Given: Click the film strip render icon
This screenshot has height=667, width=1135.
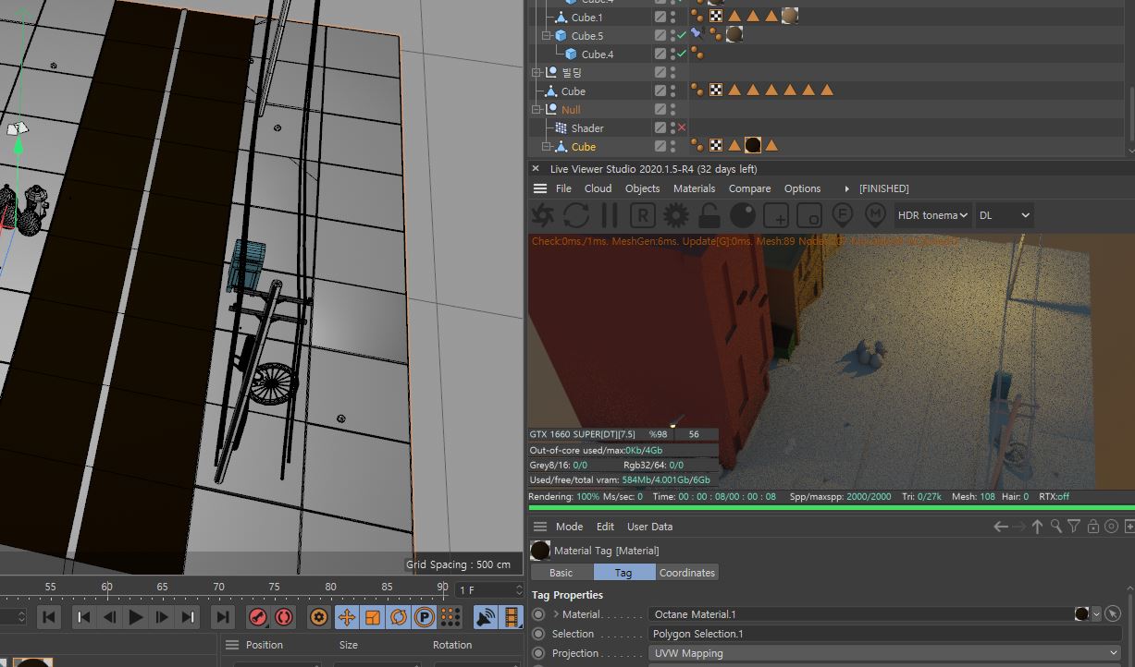Looking at the screenshot, I should [512, 617].
